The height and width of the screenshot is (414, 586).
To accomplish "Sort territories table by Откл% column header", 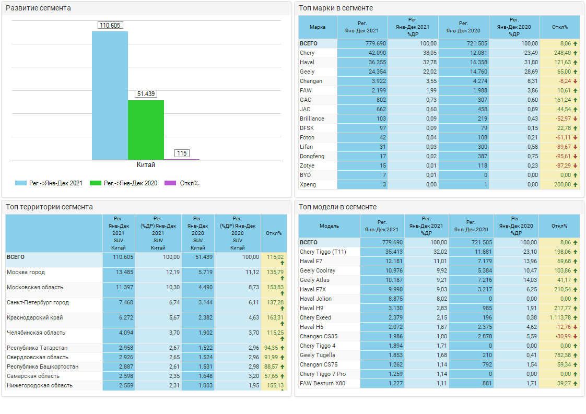I will [274, 233].
